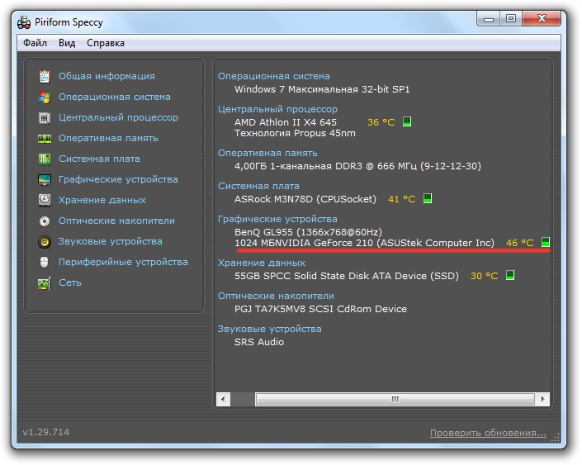
Task: Select the Графические устройства monitor icon
Action: coord(45,180)
